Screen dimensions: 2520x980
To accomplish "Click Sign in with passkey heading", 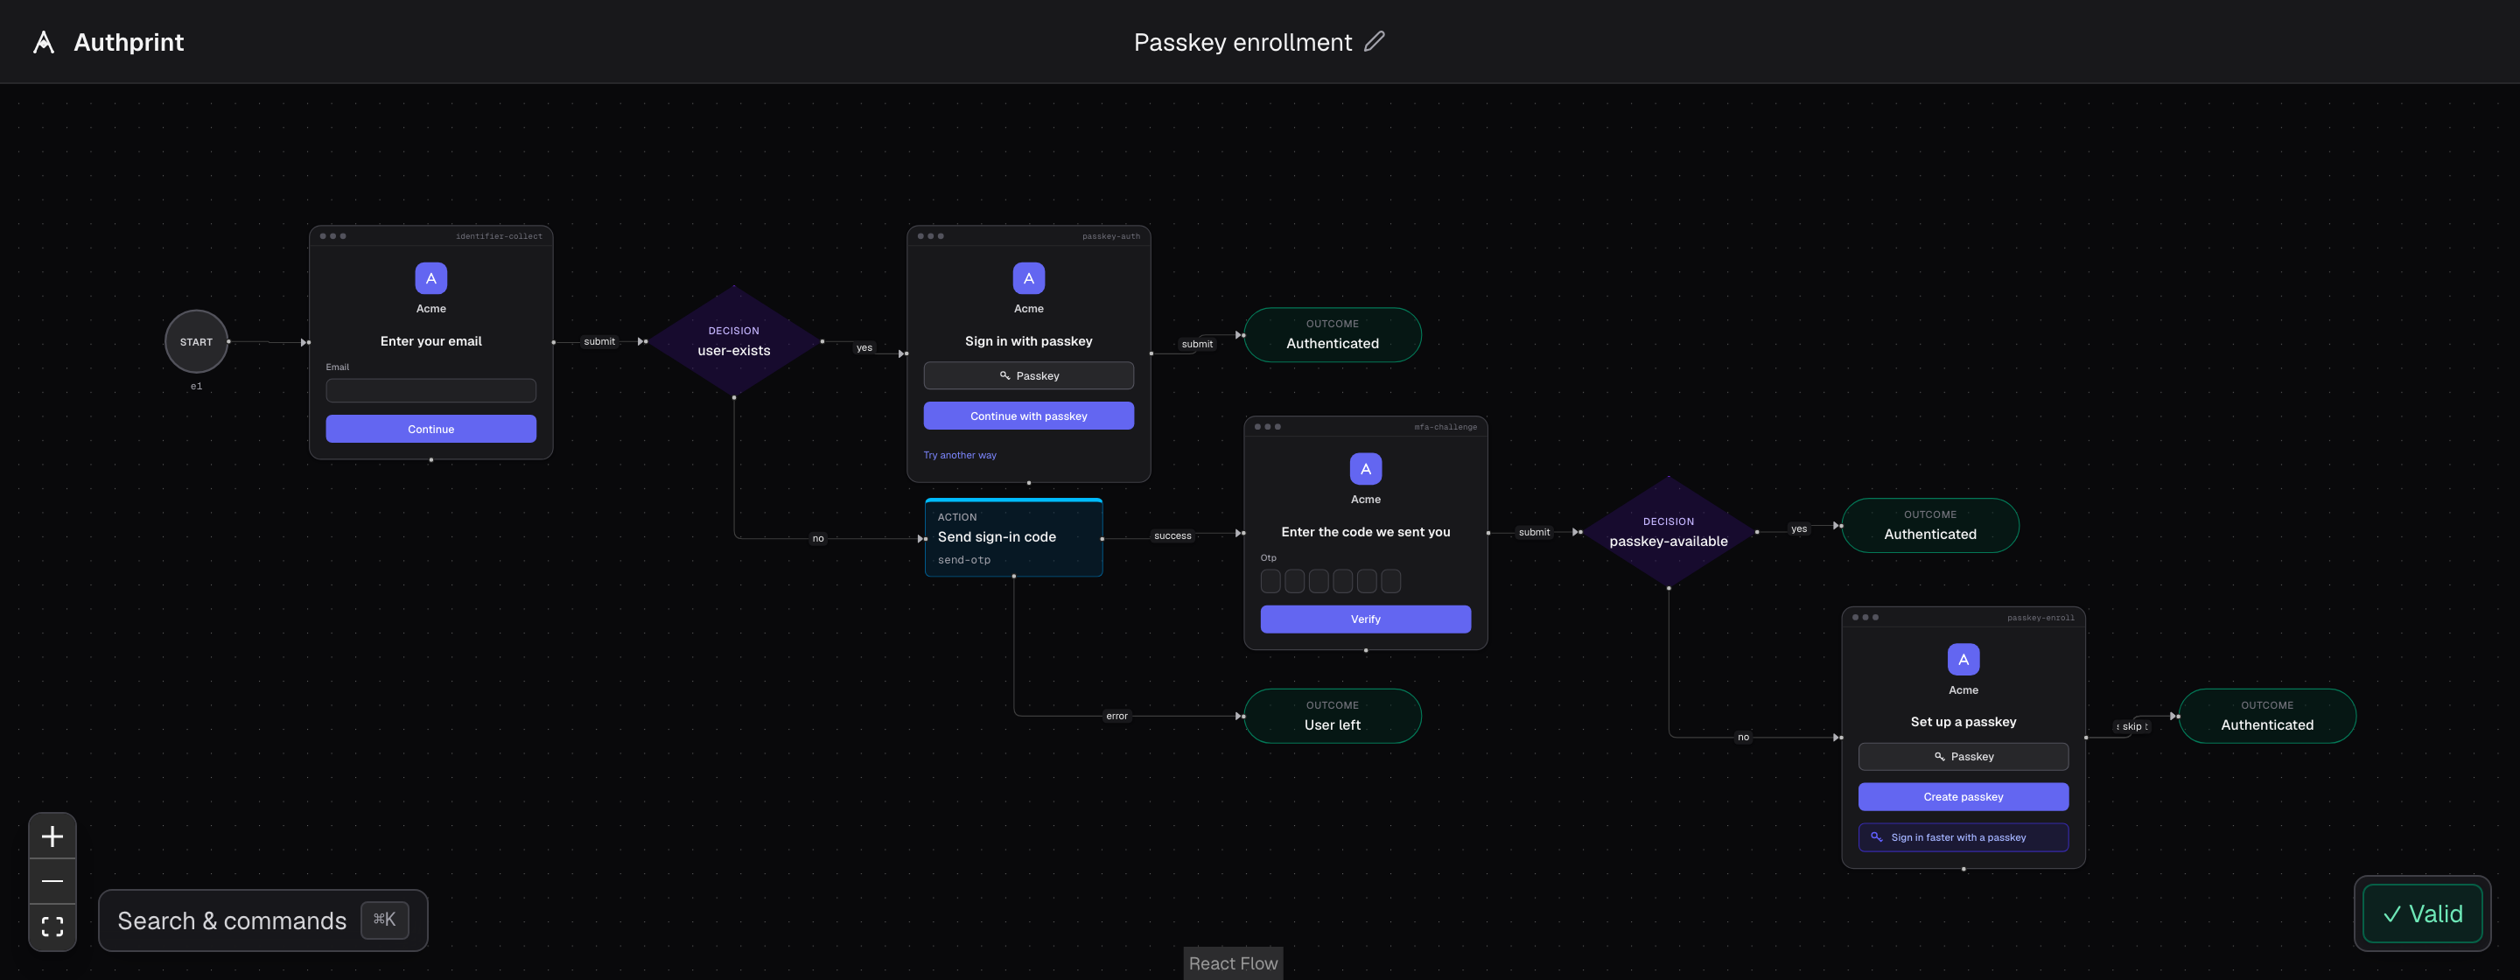I will point(1028,341).
